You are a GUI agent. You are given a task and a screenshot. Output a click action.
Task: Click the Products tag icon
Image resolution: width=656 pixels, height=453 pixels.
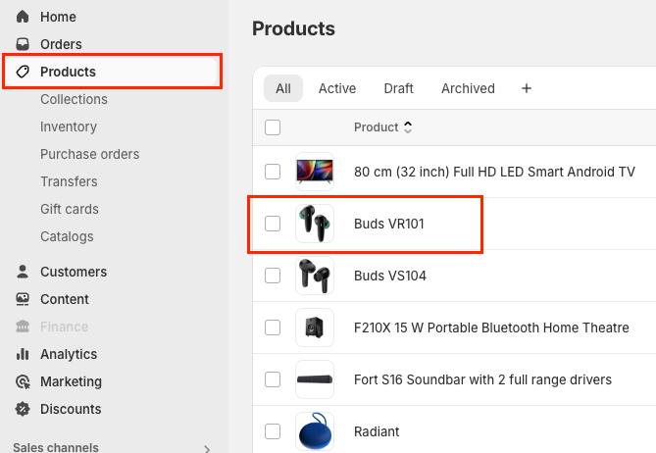point(23,72)
